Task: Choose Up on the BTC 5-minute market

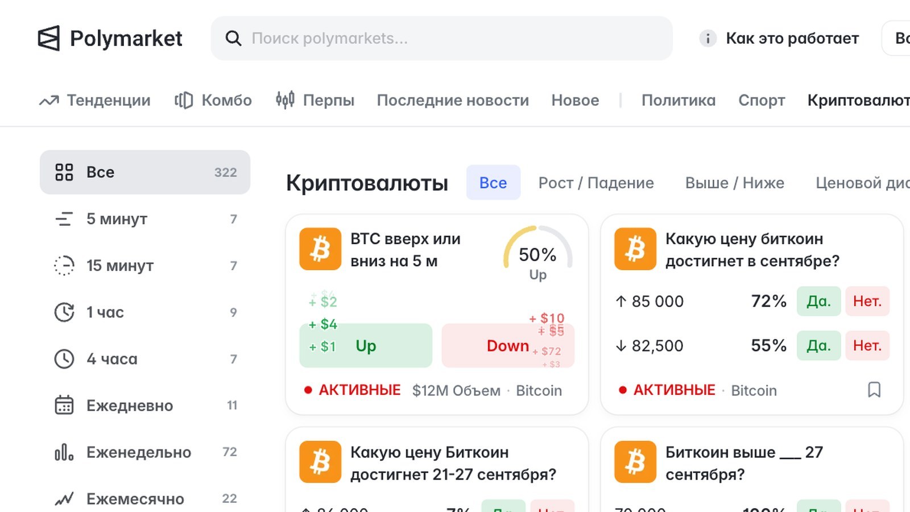Action: click(x=366, y=345)
